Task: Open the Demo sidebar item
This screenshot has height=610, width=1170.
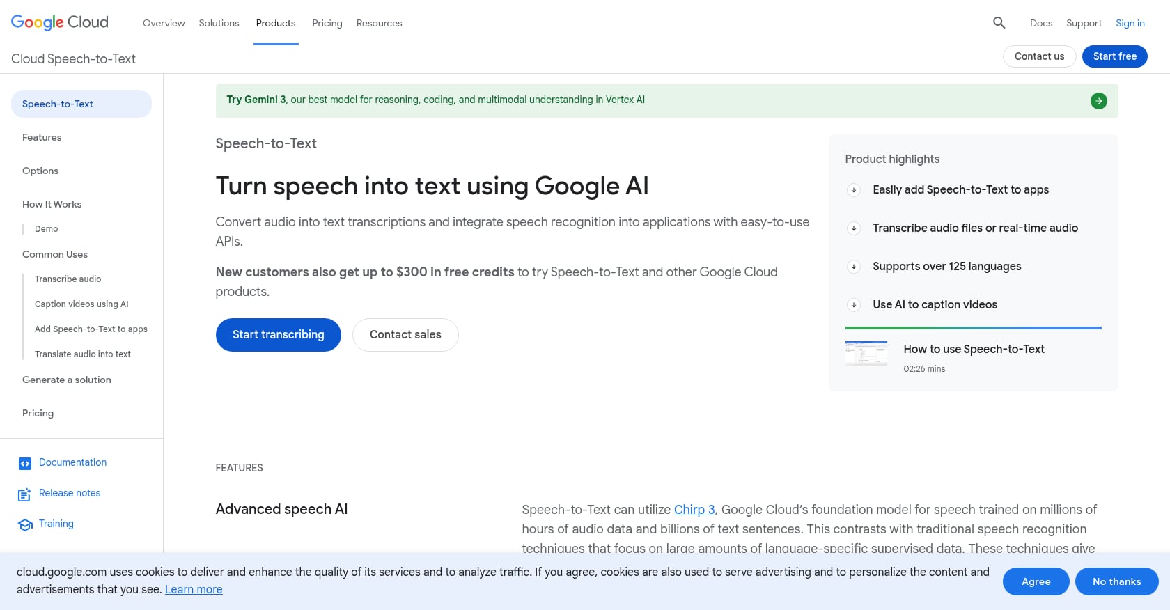Action: tap(47, 229)
